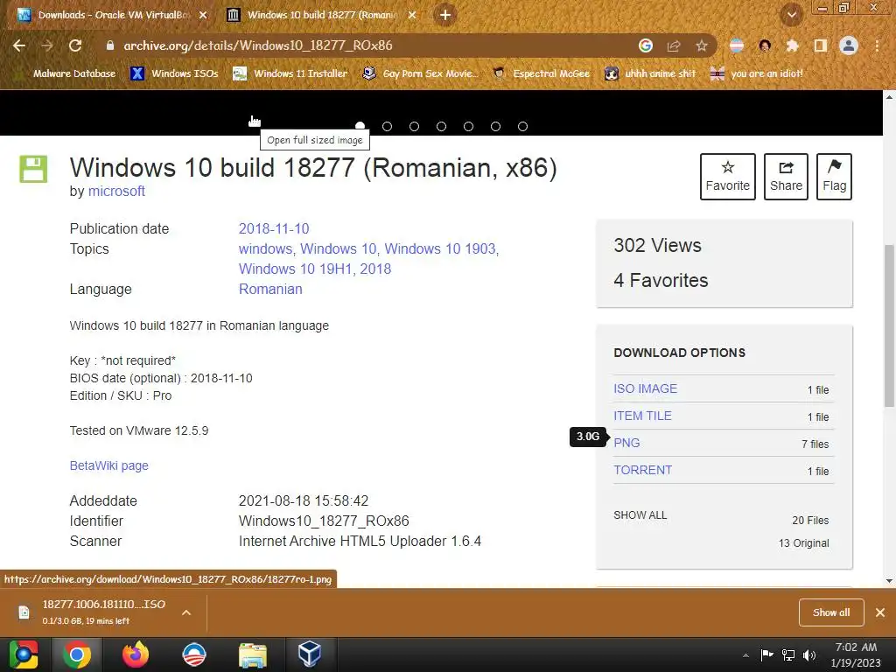Click the address bar URL field

coord(366,45)
